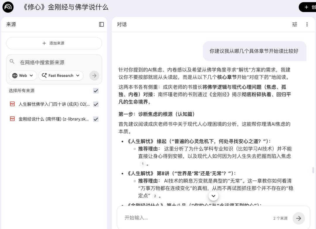Image resolution: width=316 pixels, height=229 pixels.
Task: Uncheck the 金刚经说什么 source checkbox
Action: click(x=96, y=119)
